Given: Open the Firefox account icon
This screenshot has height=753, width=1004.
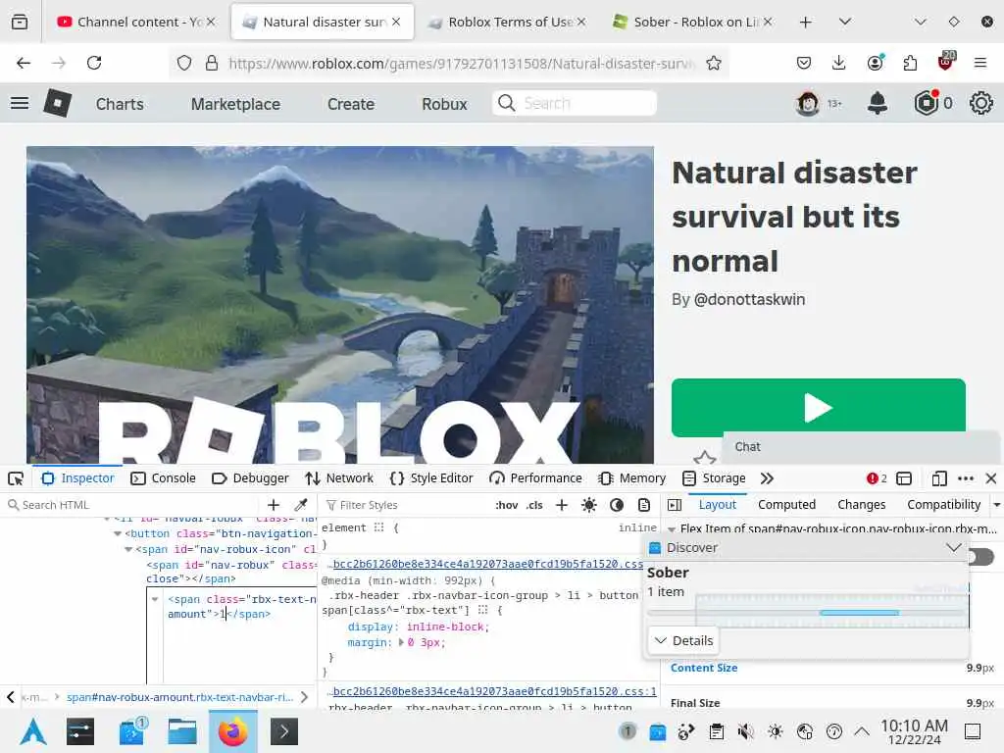Looking at the screenshot, I should 875,63.
